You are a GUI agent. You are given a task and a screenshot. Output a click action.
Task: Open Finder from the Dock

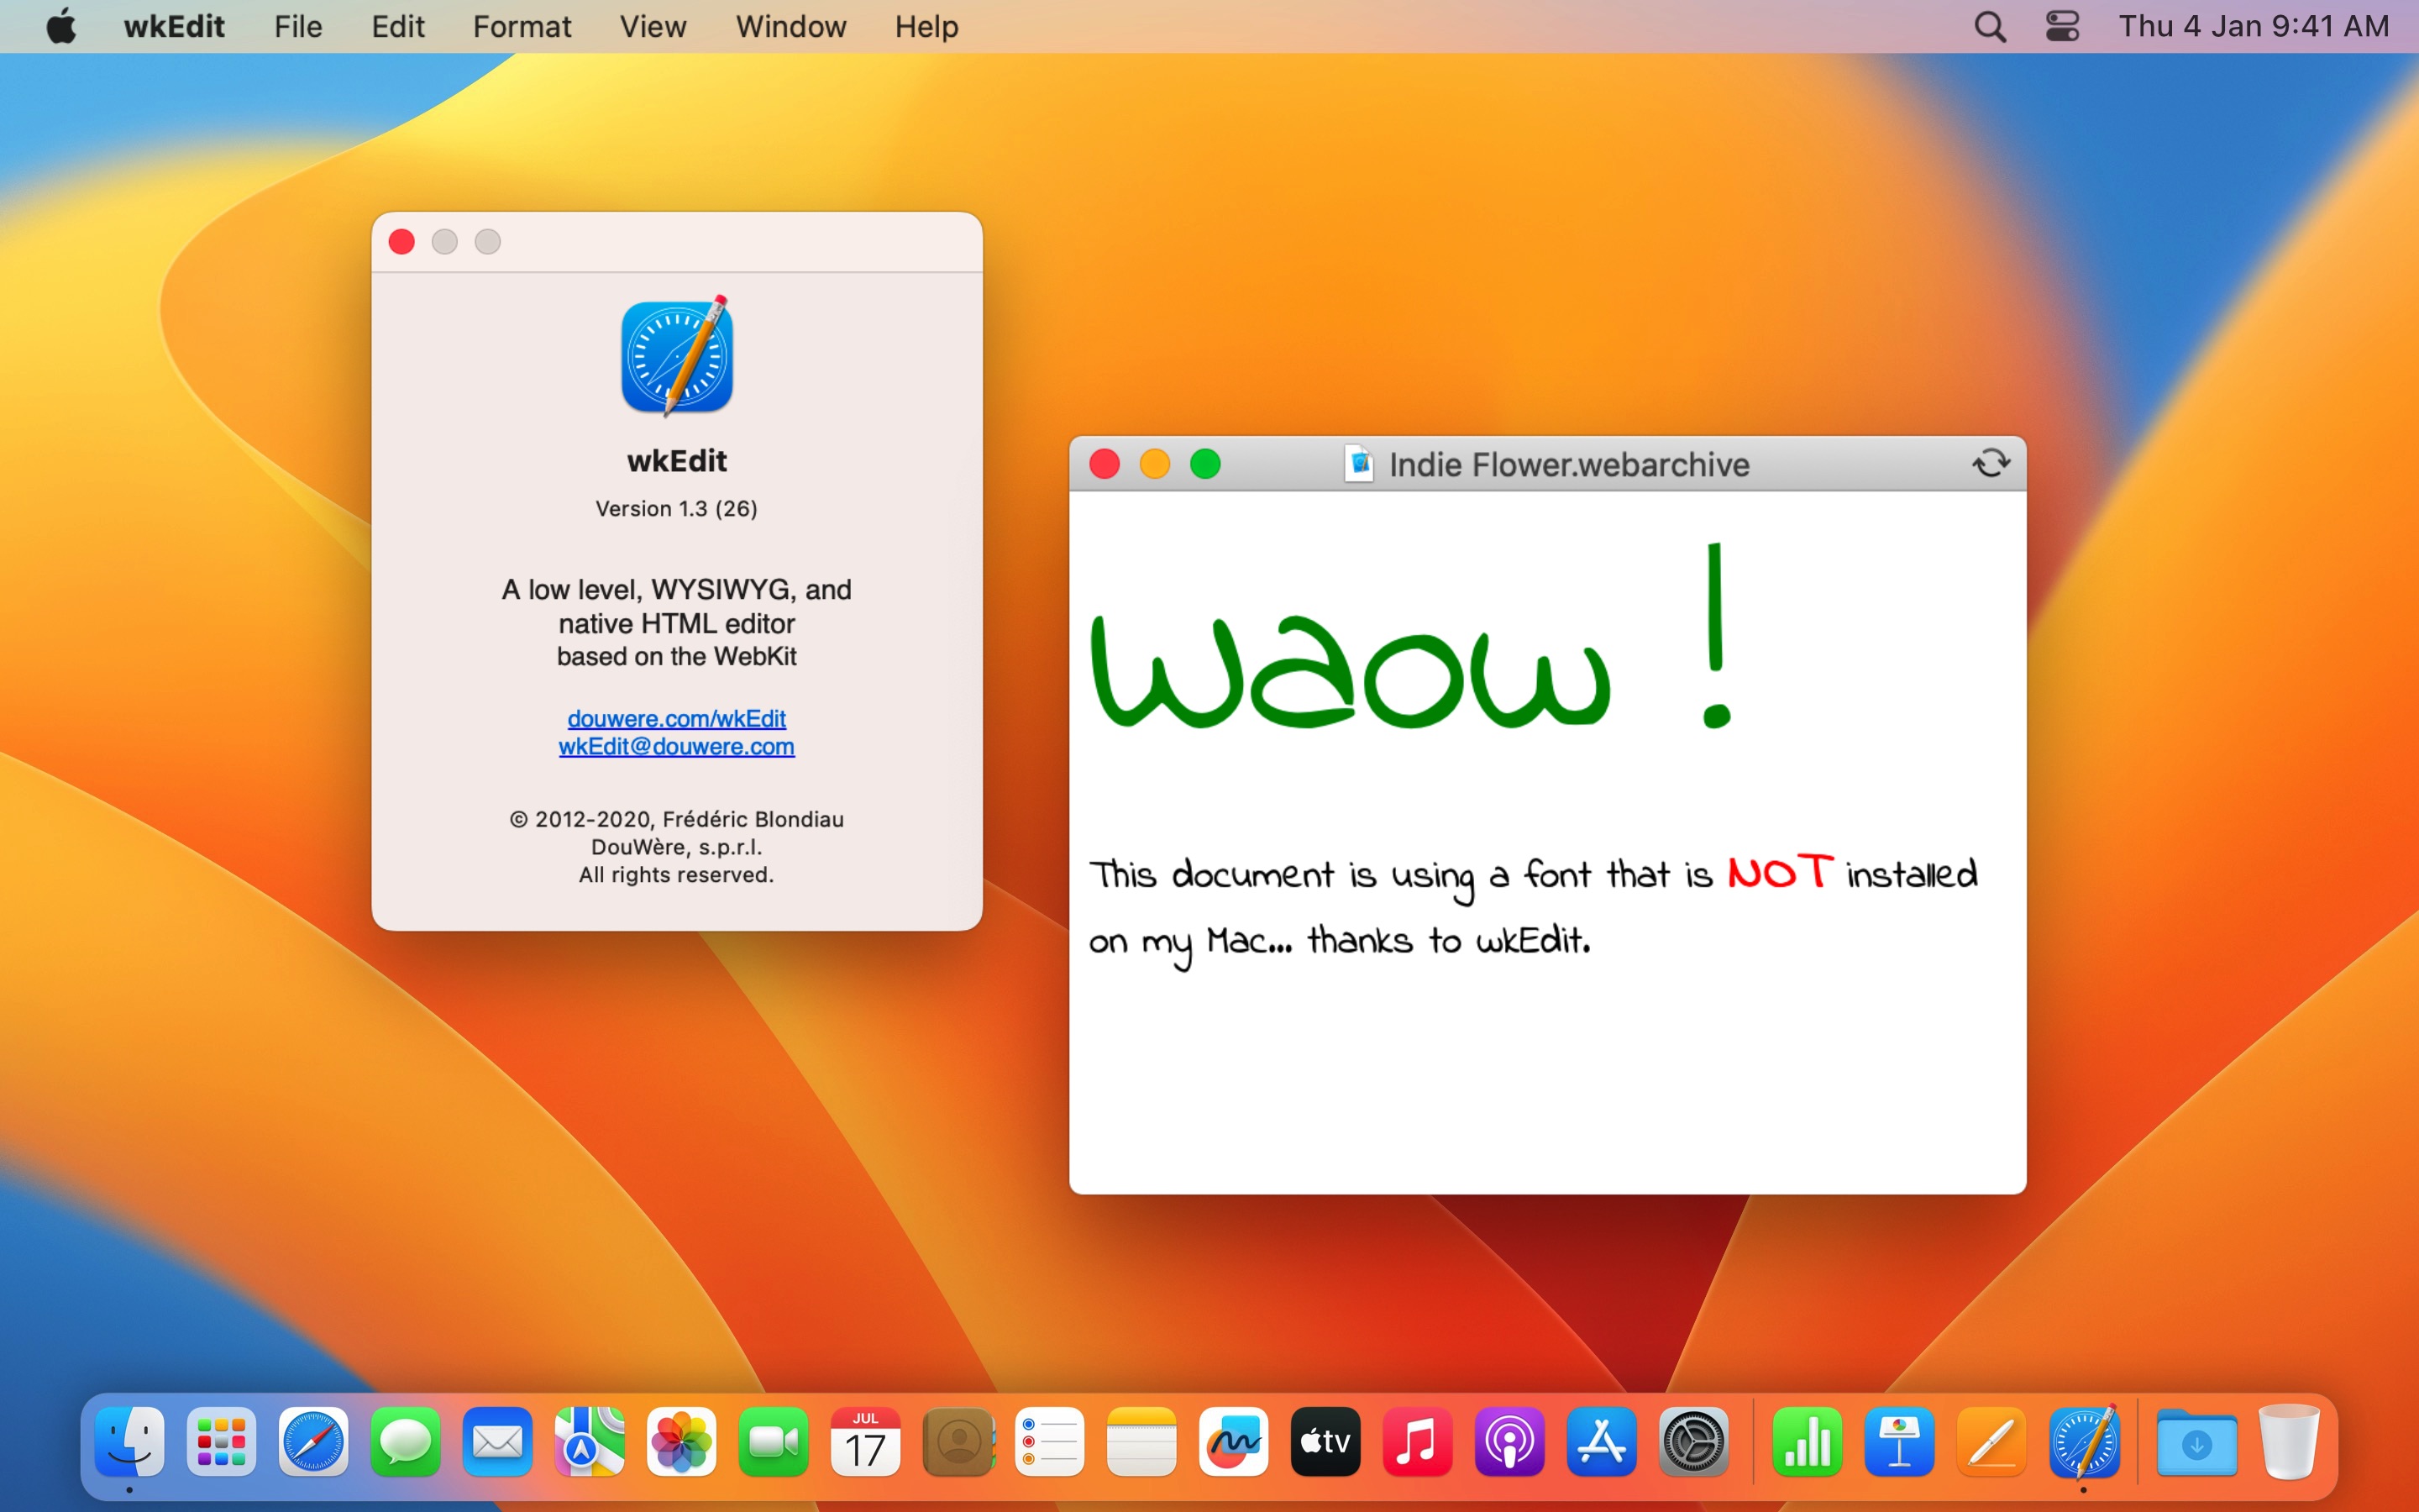point(130,1442)
